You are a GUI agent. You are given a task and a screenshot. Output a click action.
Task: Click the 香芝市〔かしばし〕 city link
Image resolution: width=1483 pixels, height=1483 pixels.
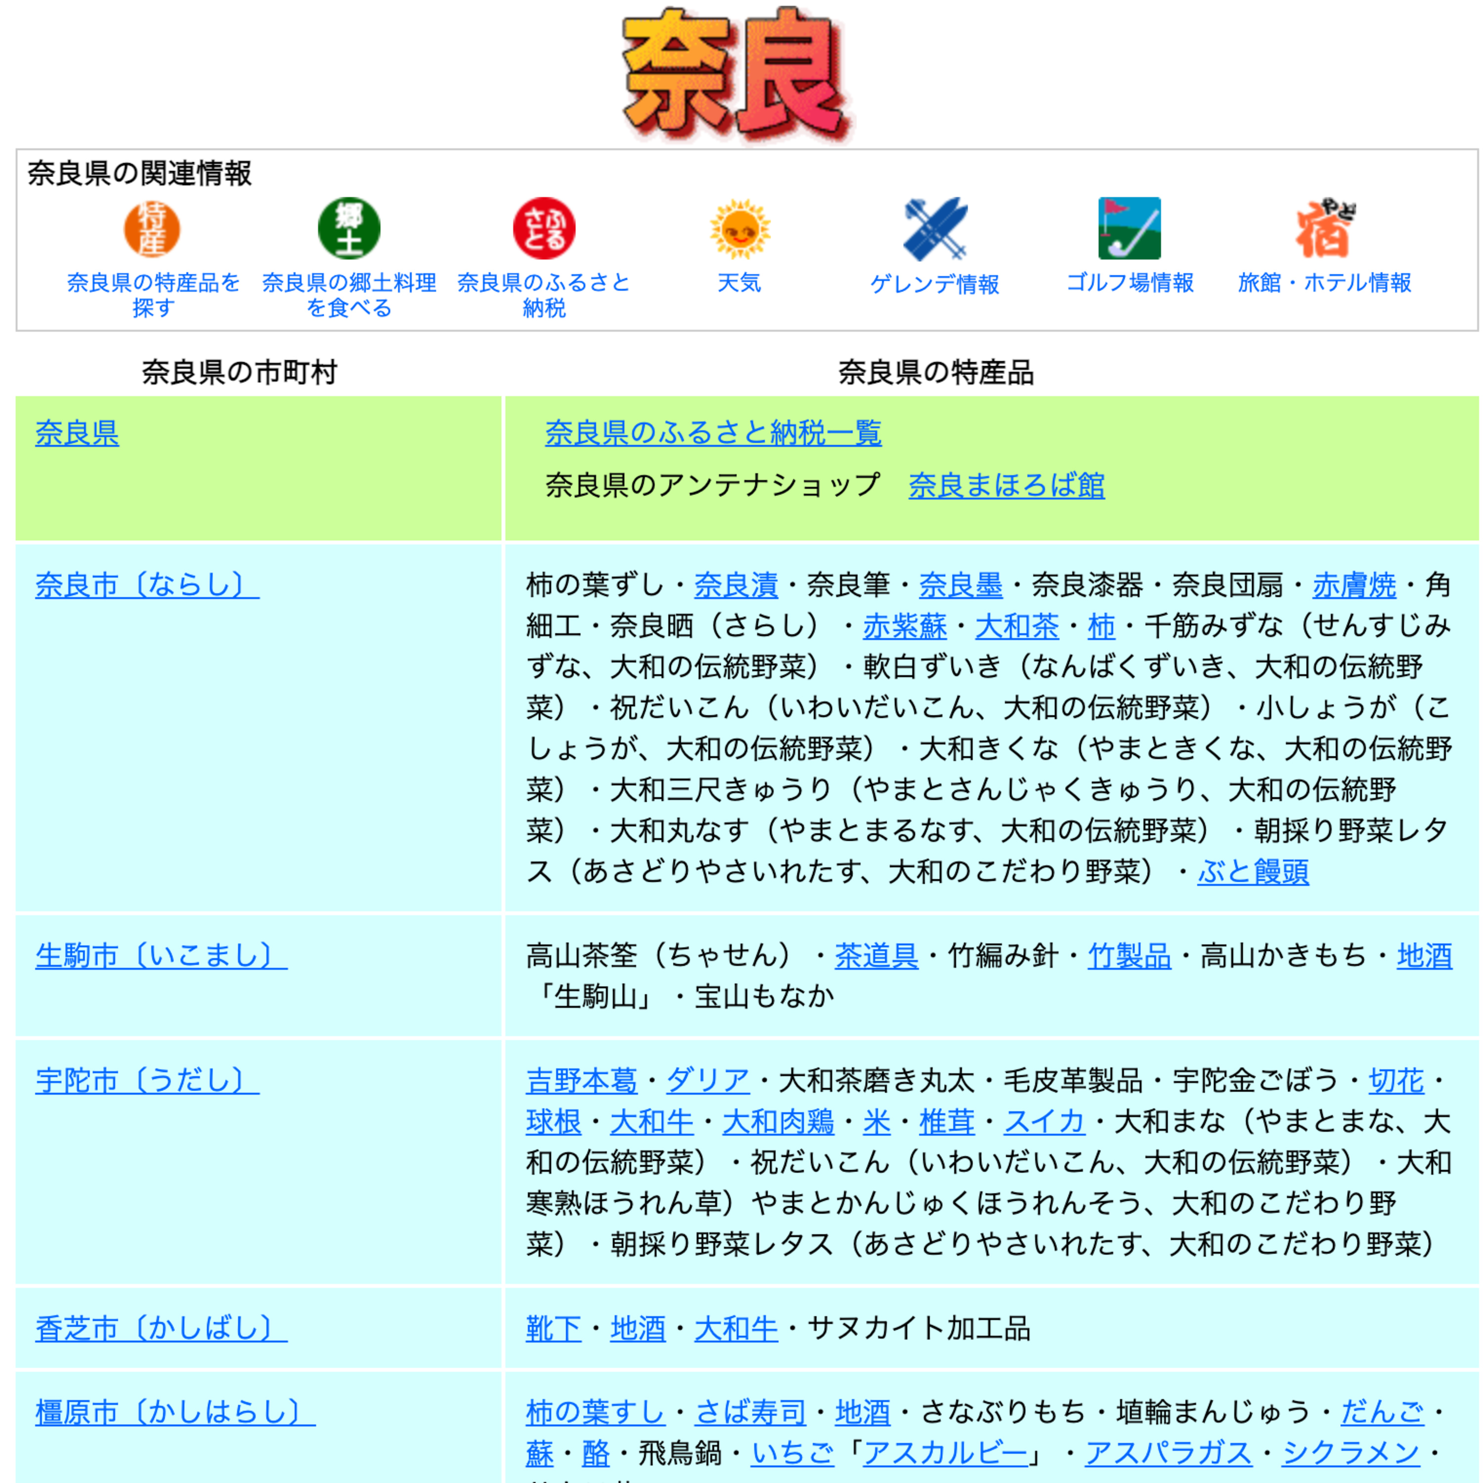[161, 1329]
